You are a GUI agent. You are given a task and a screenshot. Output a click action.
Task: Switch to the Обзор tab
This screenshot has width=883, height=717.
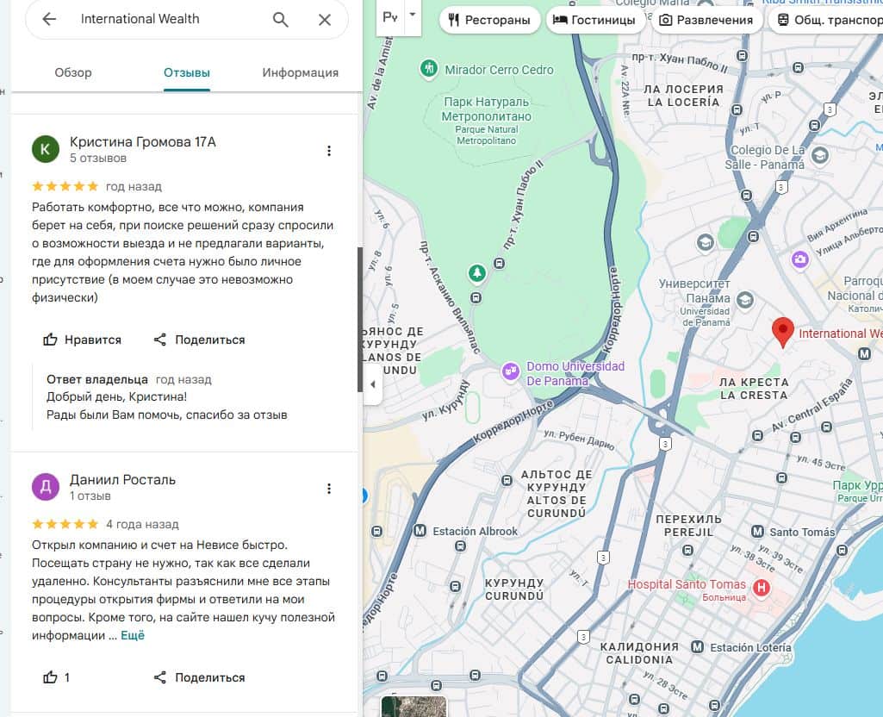point(73,72)
